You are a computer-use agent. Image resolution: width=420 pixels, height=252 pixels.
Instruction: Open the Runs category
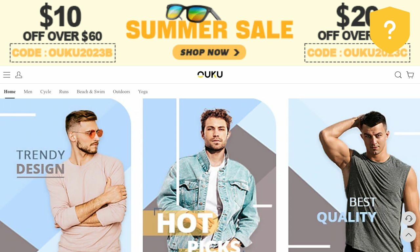point(64,92)
